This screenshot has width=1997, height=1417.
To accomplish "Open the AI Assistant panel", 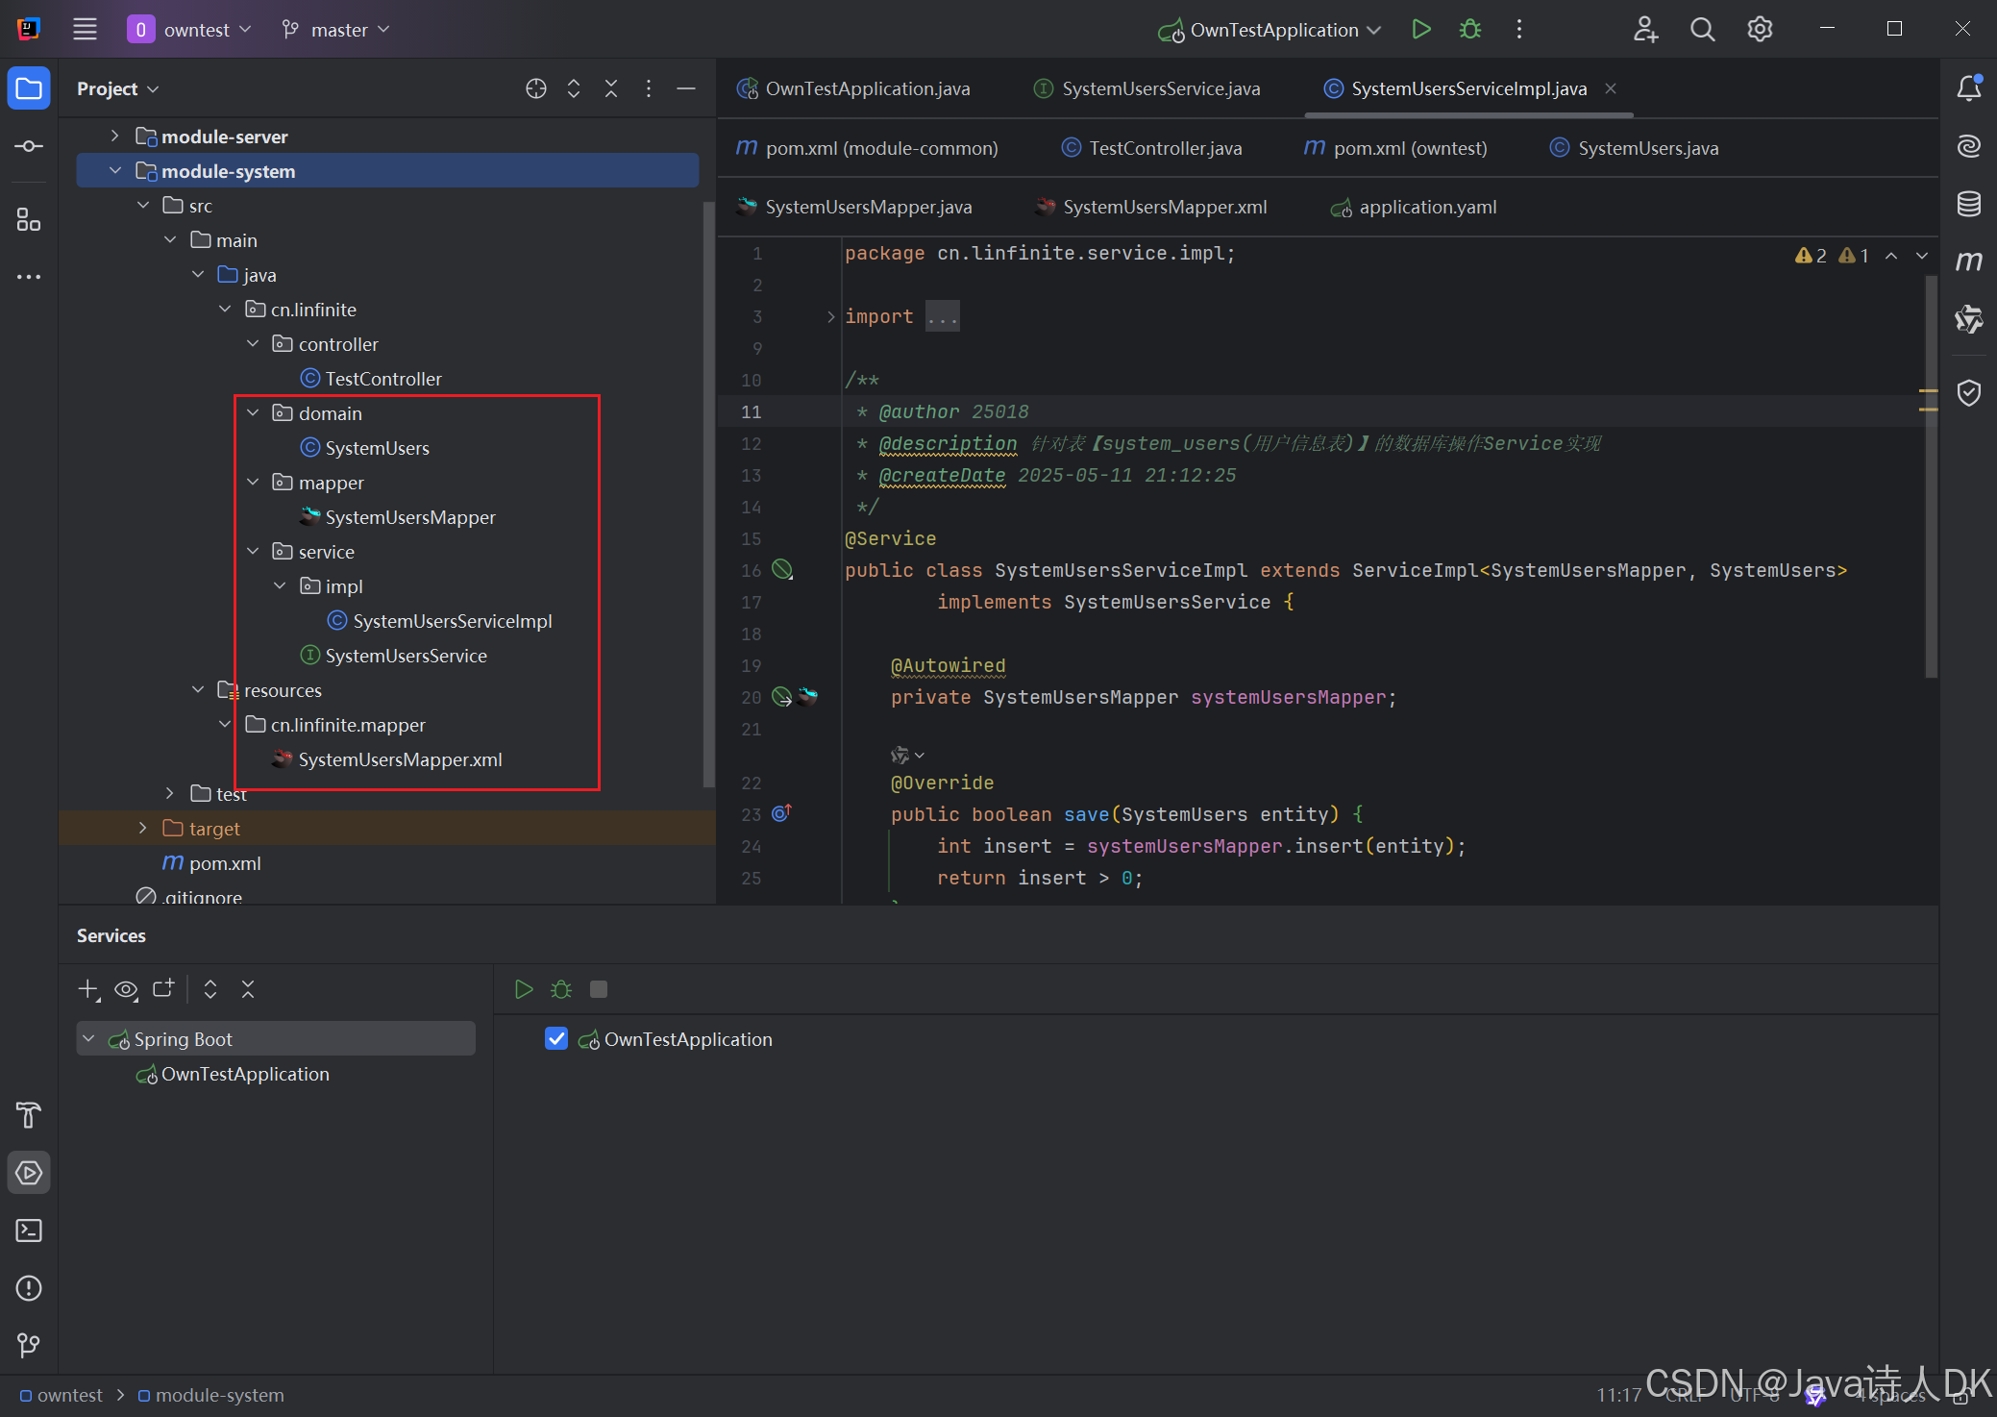I will coord(1969,145).
